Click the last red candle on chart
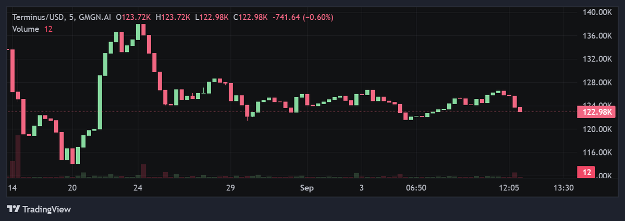625x221 pixels. pyautogui.click(x=520, y=109)
